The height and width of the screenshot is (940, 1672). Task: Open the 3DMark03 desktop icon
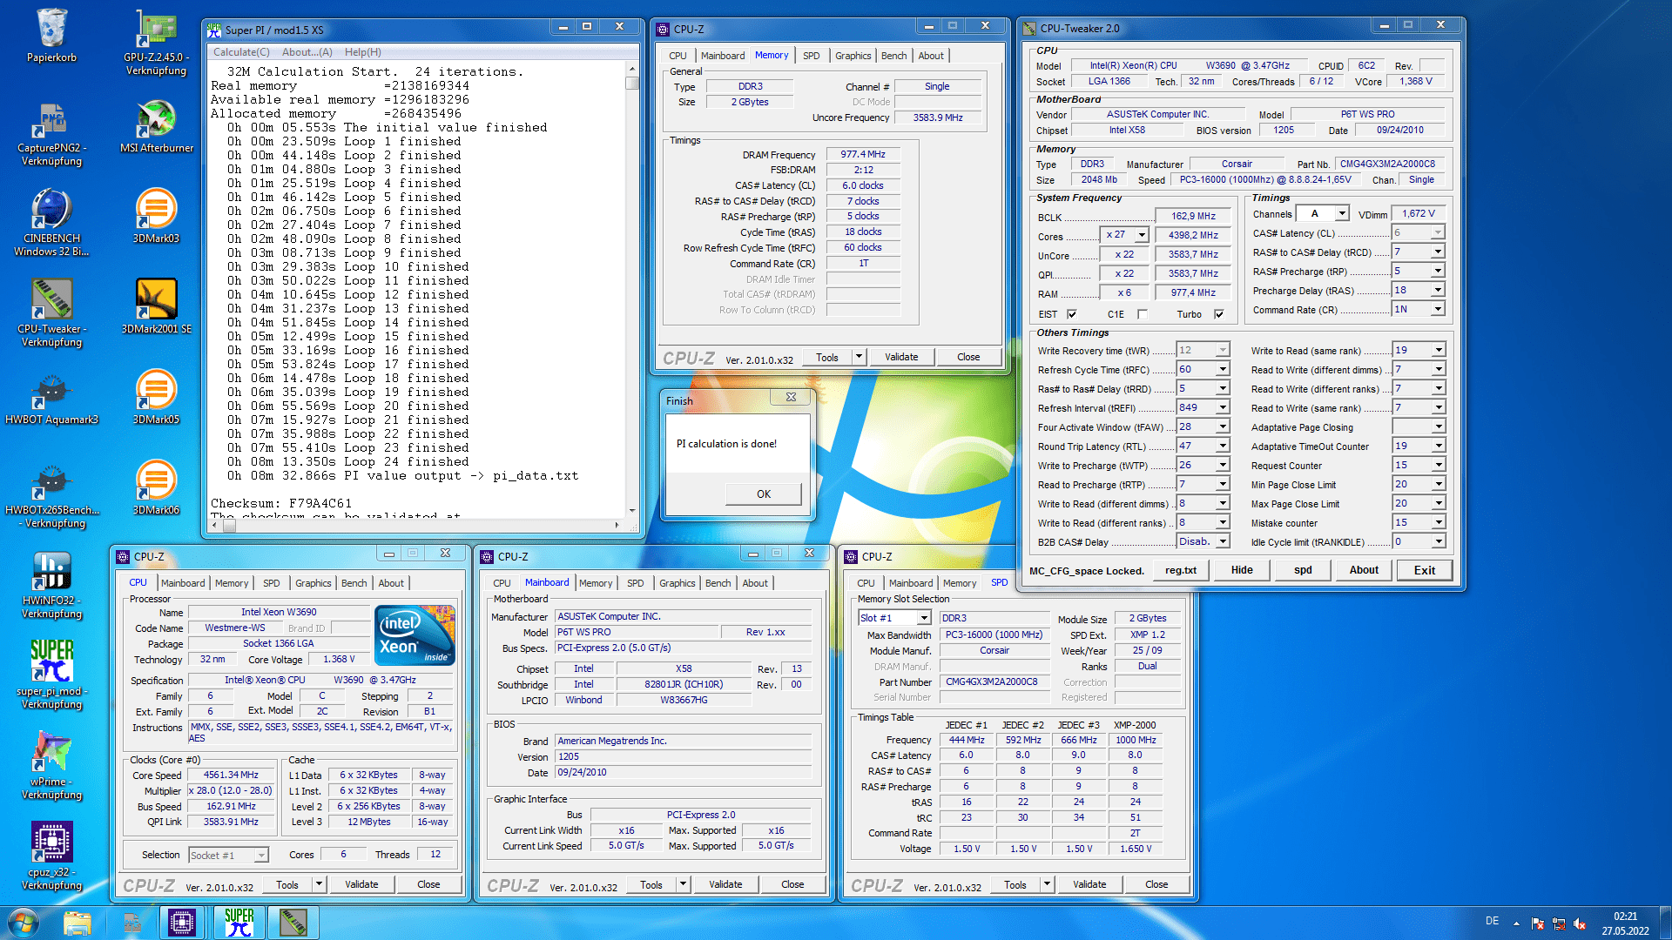click(156, 216)
